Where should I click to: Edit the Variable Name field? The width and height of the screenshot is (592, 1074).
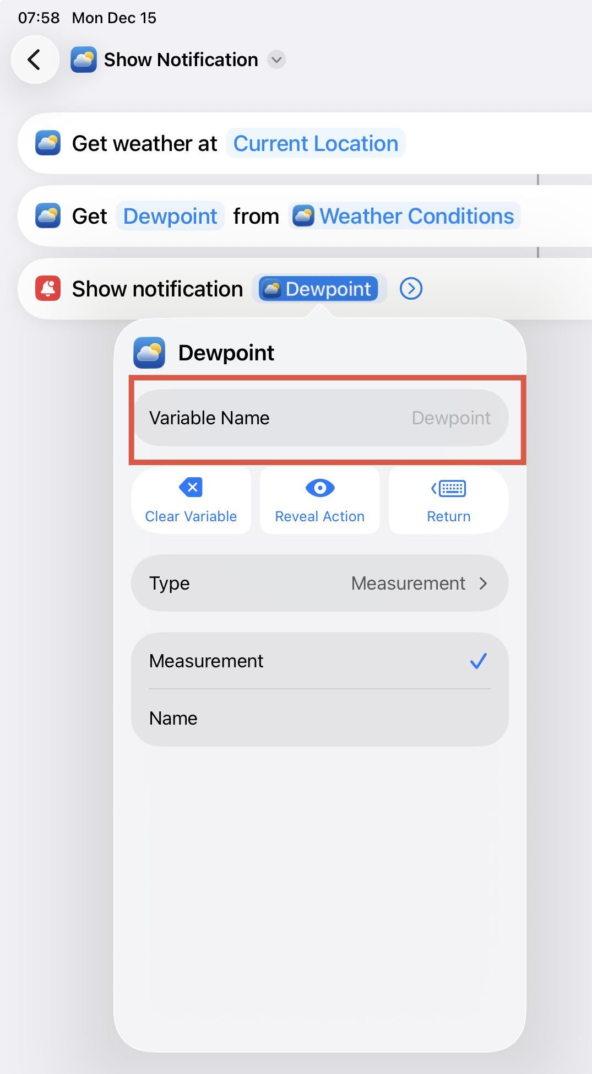[320, 418]
